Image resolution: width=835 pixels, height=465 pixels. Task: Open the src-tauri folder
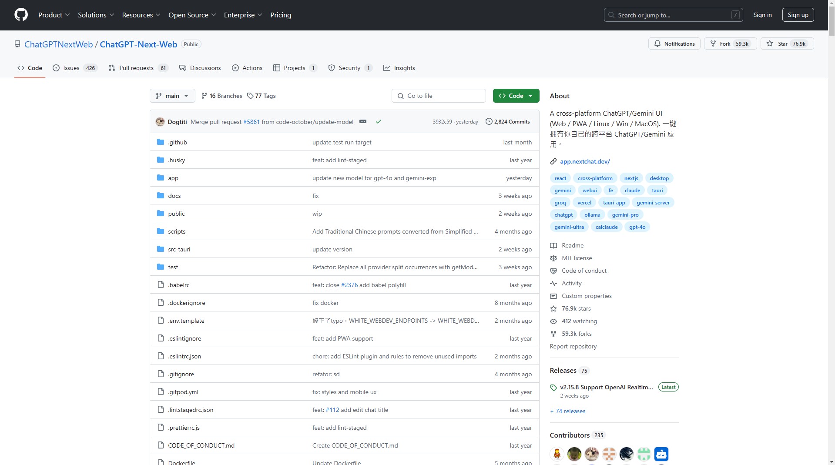pos(179,249)
